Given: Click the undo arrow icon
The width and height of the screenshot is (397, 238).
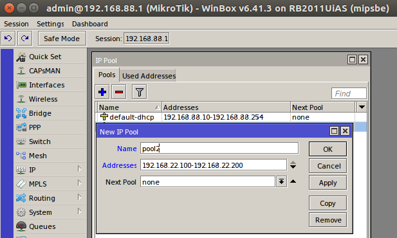Looking at the screenshot, I should [8, 39].
